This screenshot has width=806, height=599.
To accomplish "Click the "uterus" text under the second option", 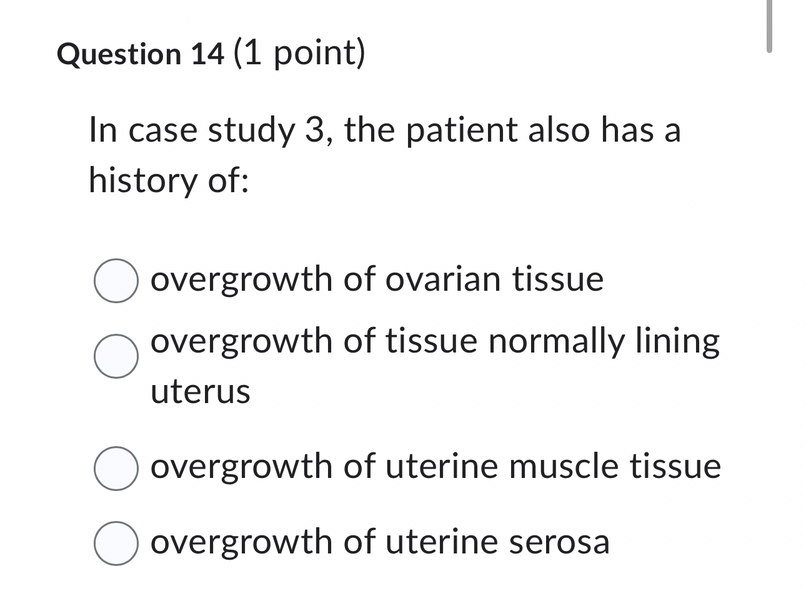I will tap(200, 392).
